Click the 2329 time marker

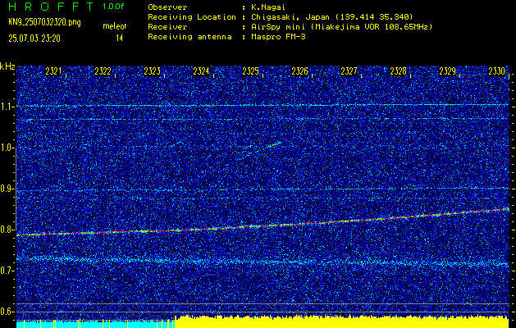[x=448, y=71]
